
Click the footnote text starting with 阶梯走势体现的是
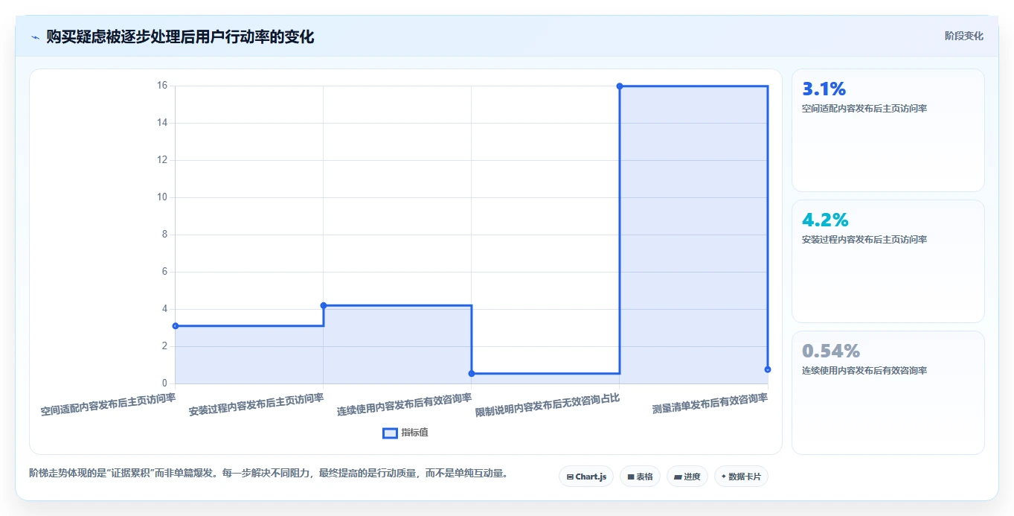(269, 473)
